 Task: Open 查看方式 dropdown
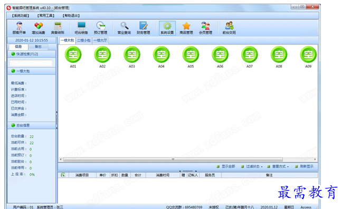[278, 166]
